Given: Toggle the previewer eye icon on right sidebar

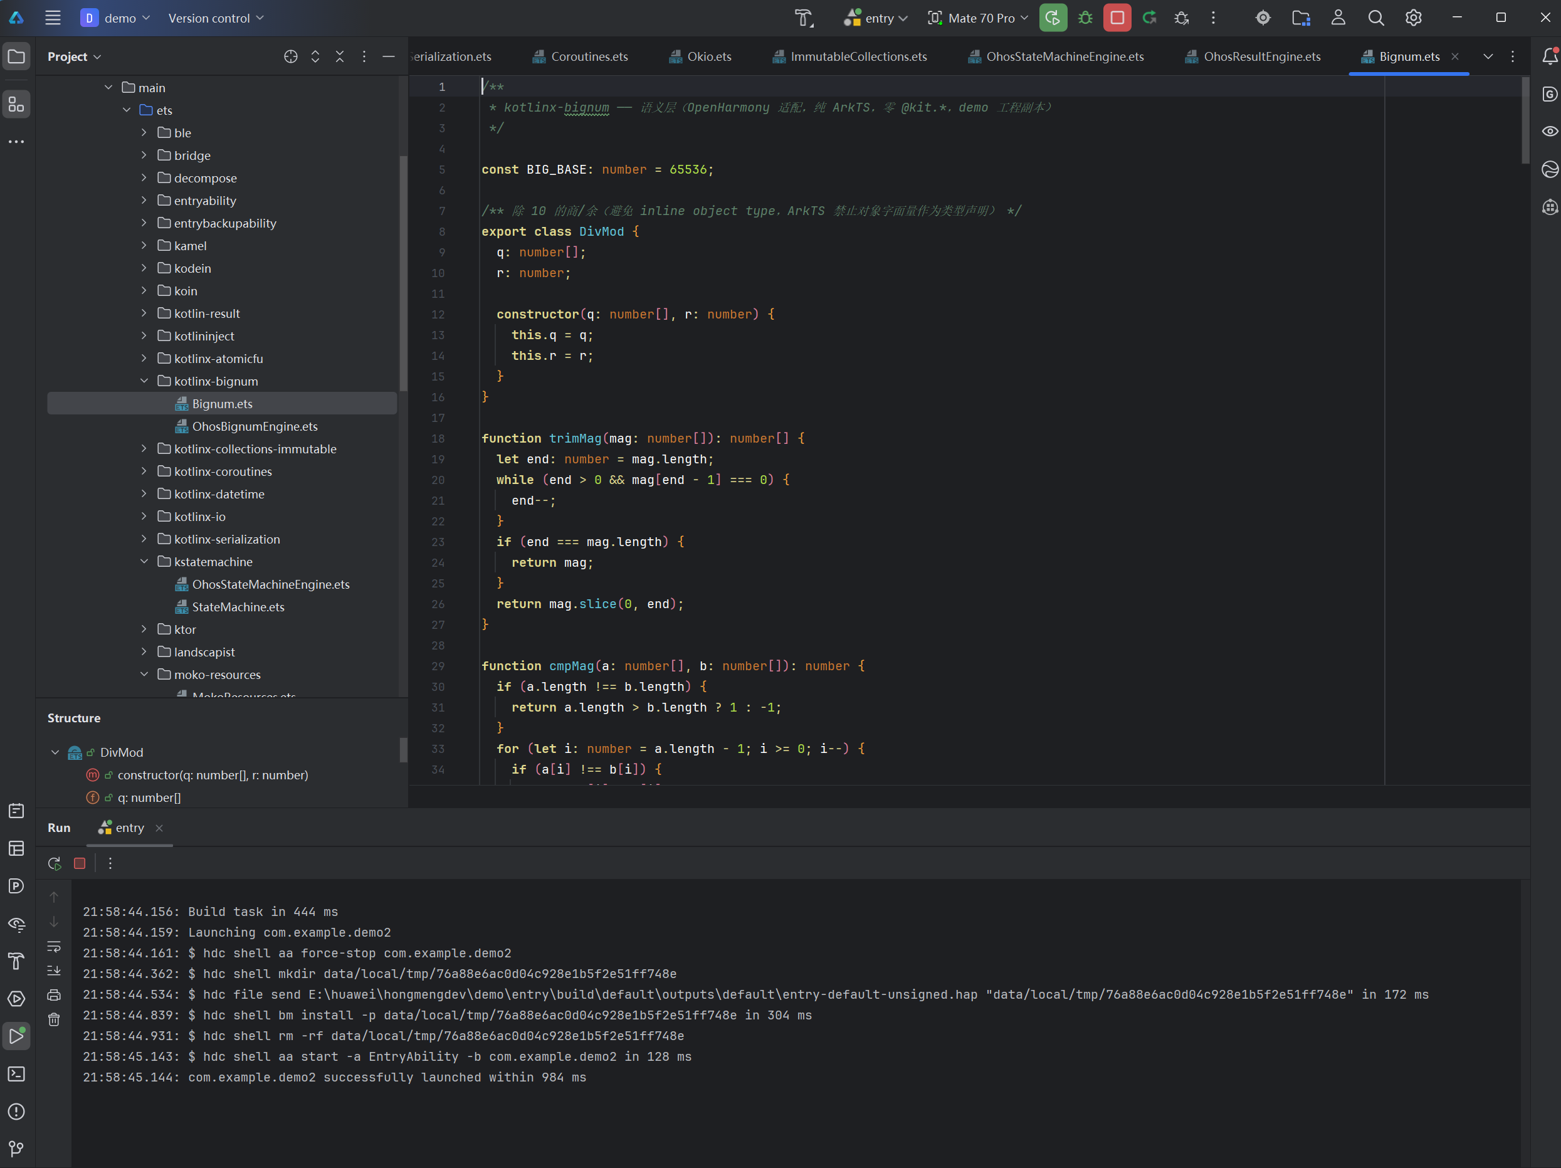Looking at the screenshot, I should point(1549,131).
